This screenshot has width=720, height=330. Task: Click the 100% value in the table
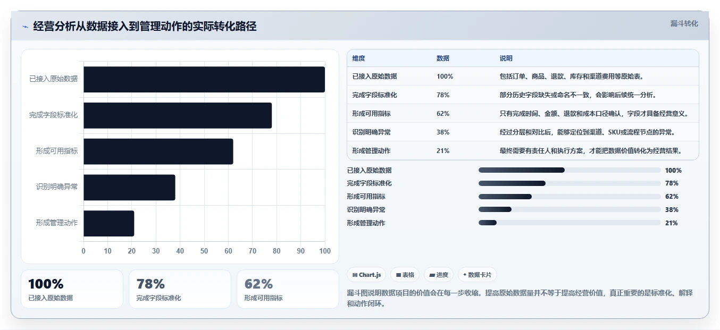tap(445, 77)
